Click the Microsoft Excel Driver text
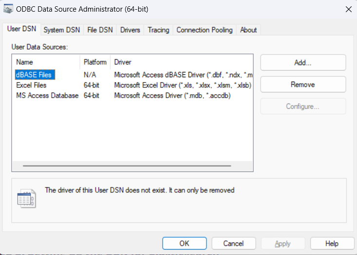Screen dimensions: 357x255 [x=183, y=85]
